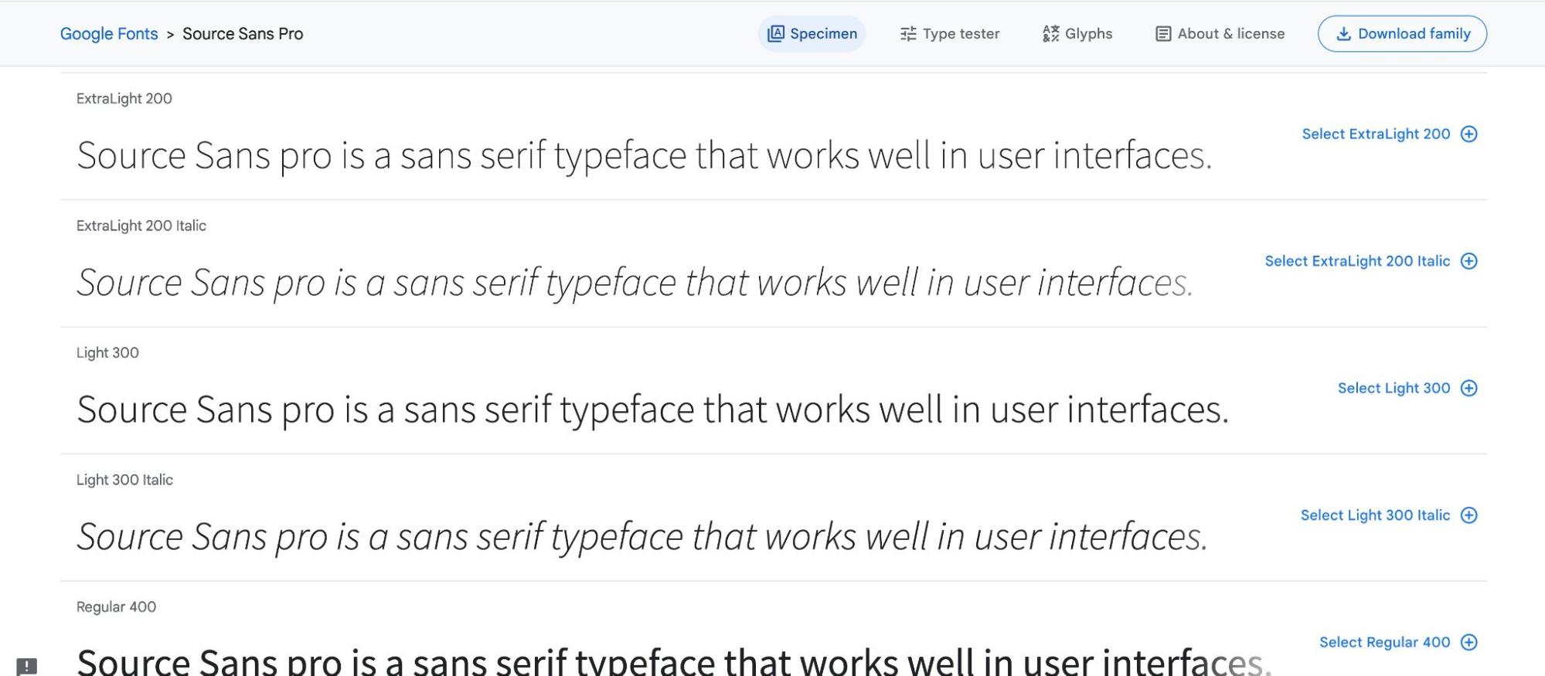Image resolution: width=1545 pixels, height=676 pixels.
Task: Click the Source Sans Pro breadcrumb title
Action: [243, 34]
